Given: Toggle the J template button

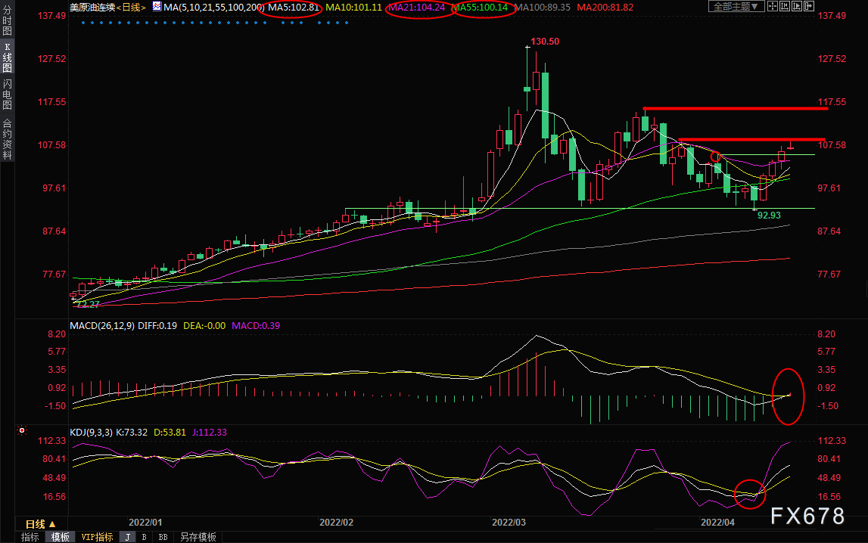Looking at the screenshot, I should tap(127, 537).
